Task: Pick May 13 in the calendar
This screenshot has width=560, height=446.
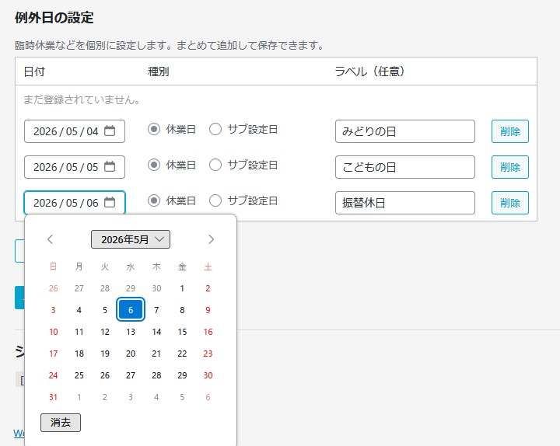Action: click(131, 332)
